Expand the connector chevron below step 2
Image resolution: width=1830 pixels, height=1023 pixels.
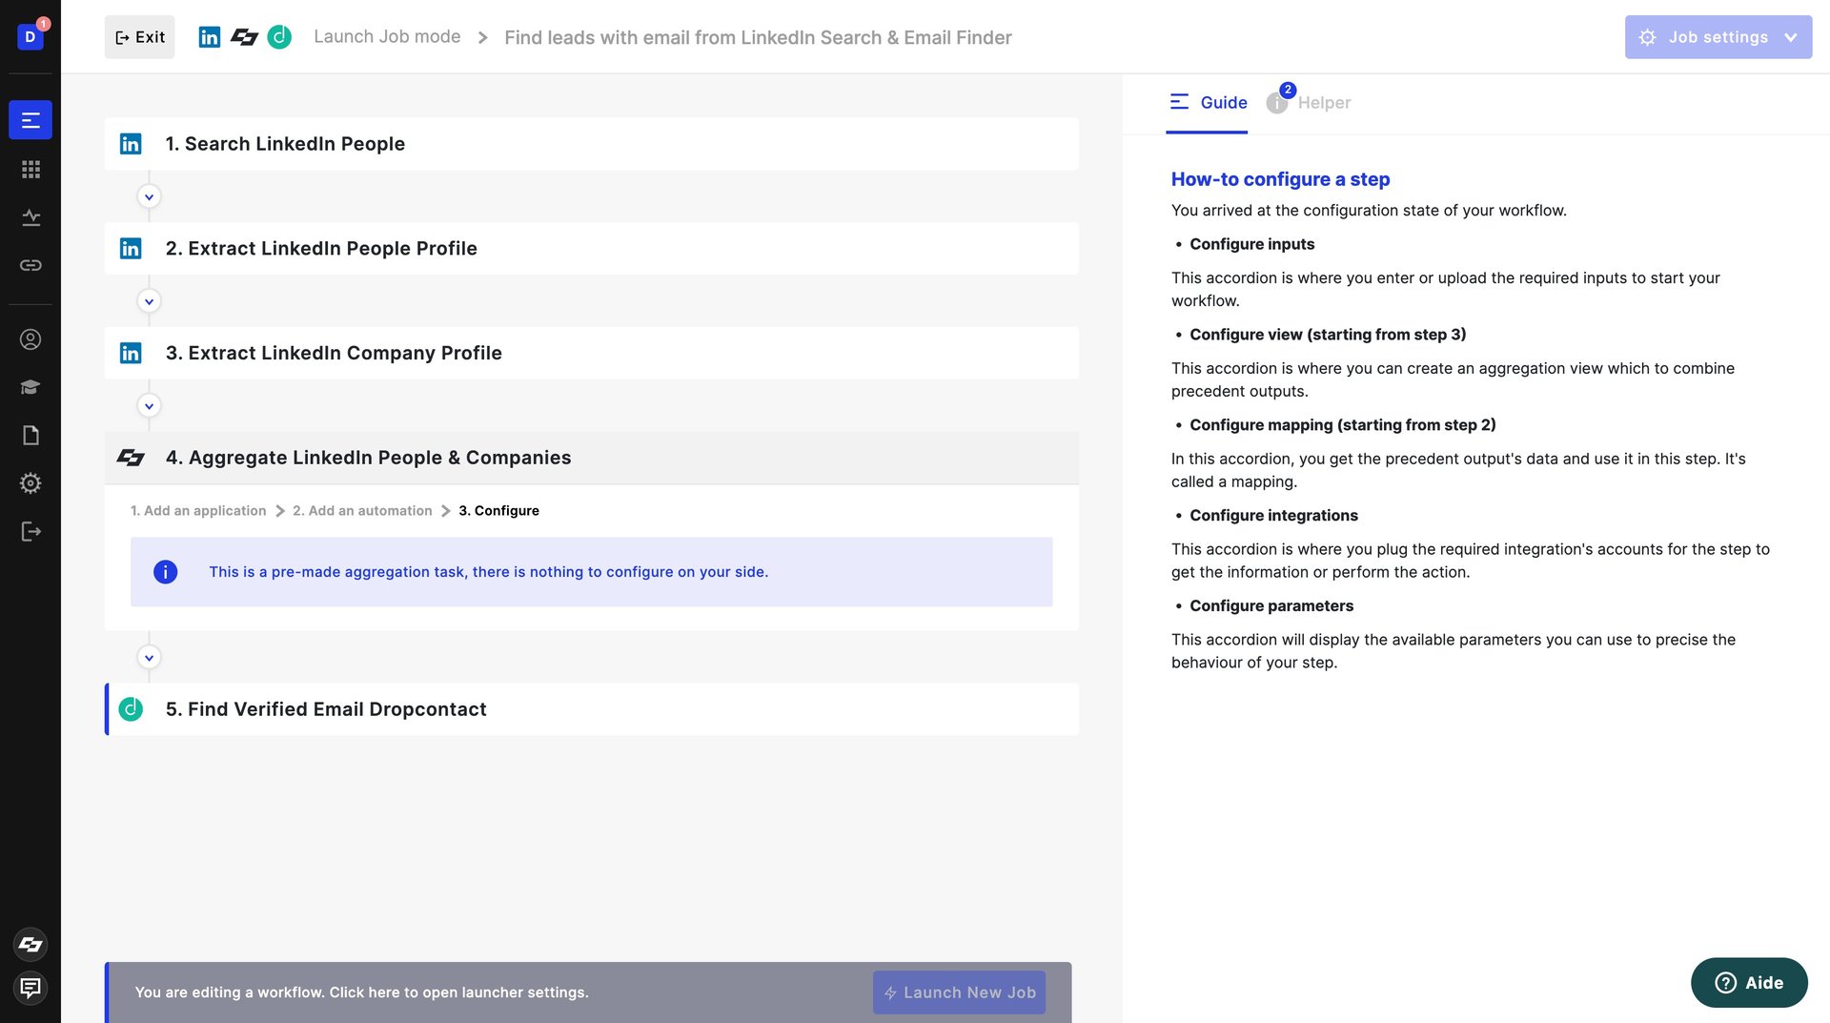coord(149,301)
